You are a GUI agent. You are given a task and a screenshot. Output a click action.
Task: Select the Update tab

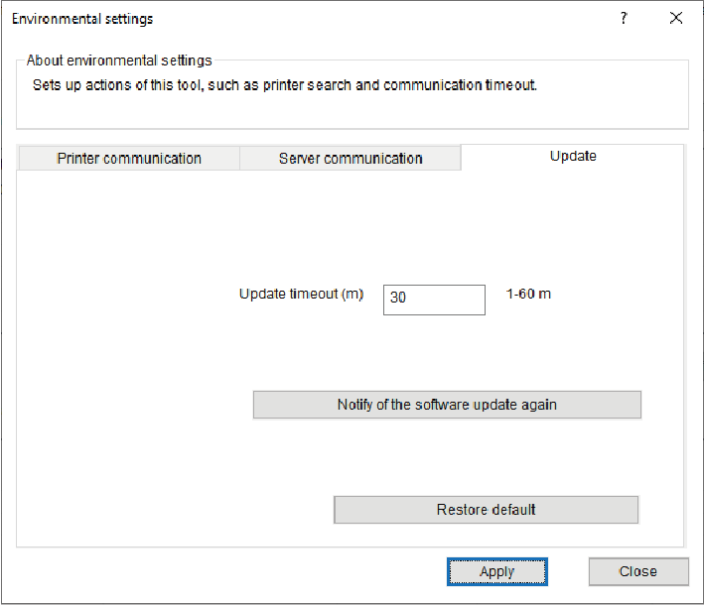point(573,157)
